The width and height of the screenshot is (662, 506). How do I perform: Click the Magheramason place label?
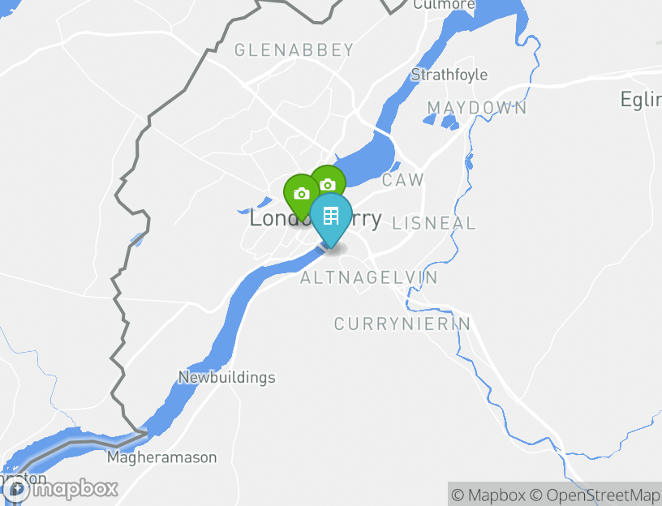click(x=161, y=457)
